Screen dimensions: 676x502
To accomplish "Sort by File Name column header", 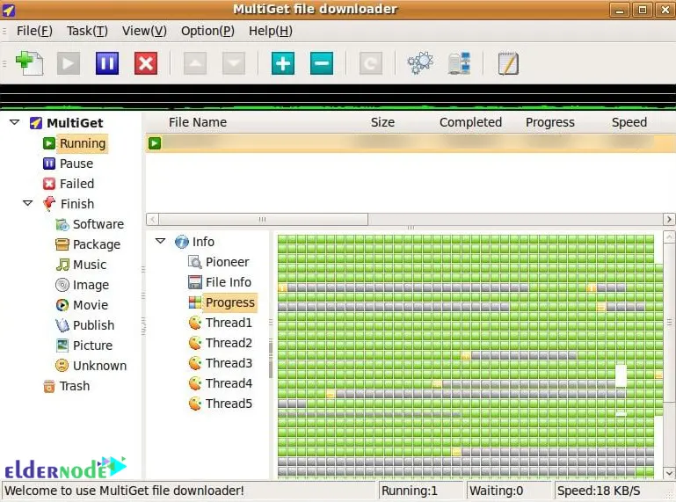I will (x=198, y=122).
